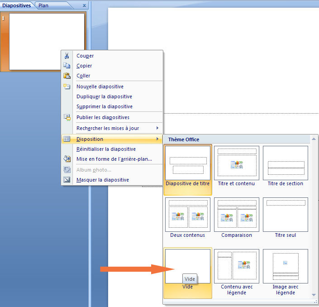Click the Masquer la diapositive icon
The image size is (319, 307).
[x=67, y=180]
